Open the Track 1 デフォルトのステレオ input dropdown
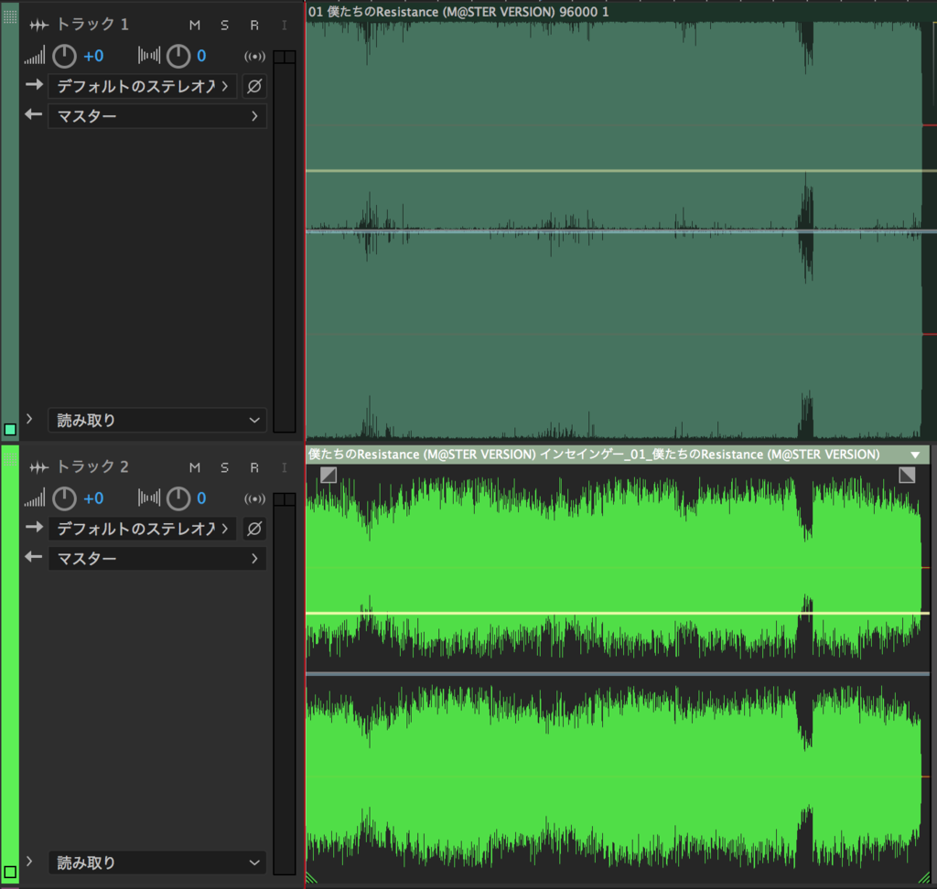 click(x=143, y=87)
